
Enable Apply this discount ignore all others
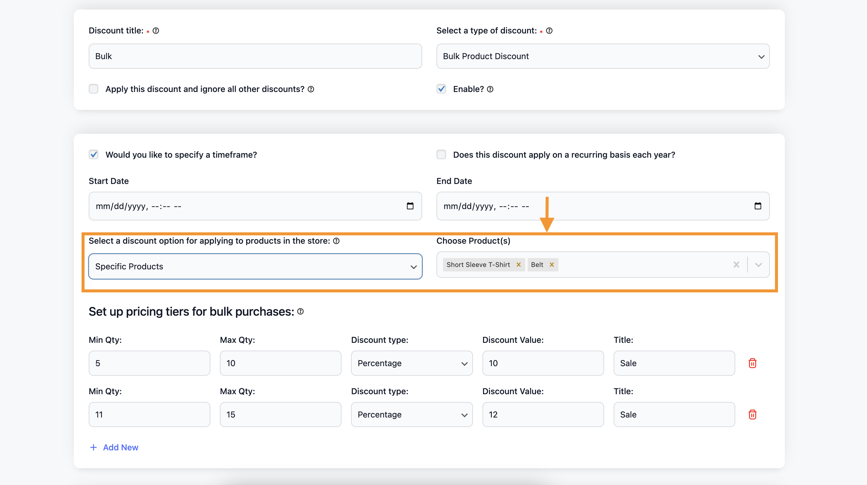(x=94, y=89)
